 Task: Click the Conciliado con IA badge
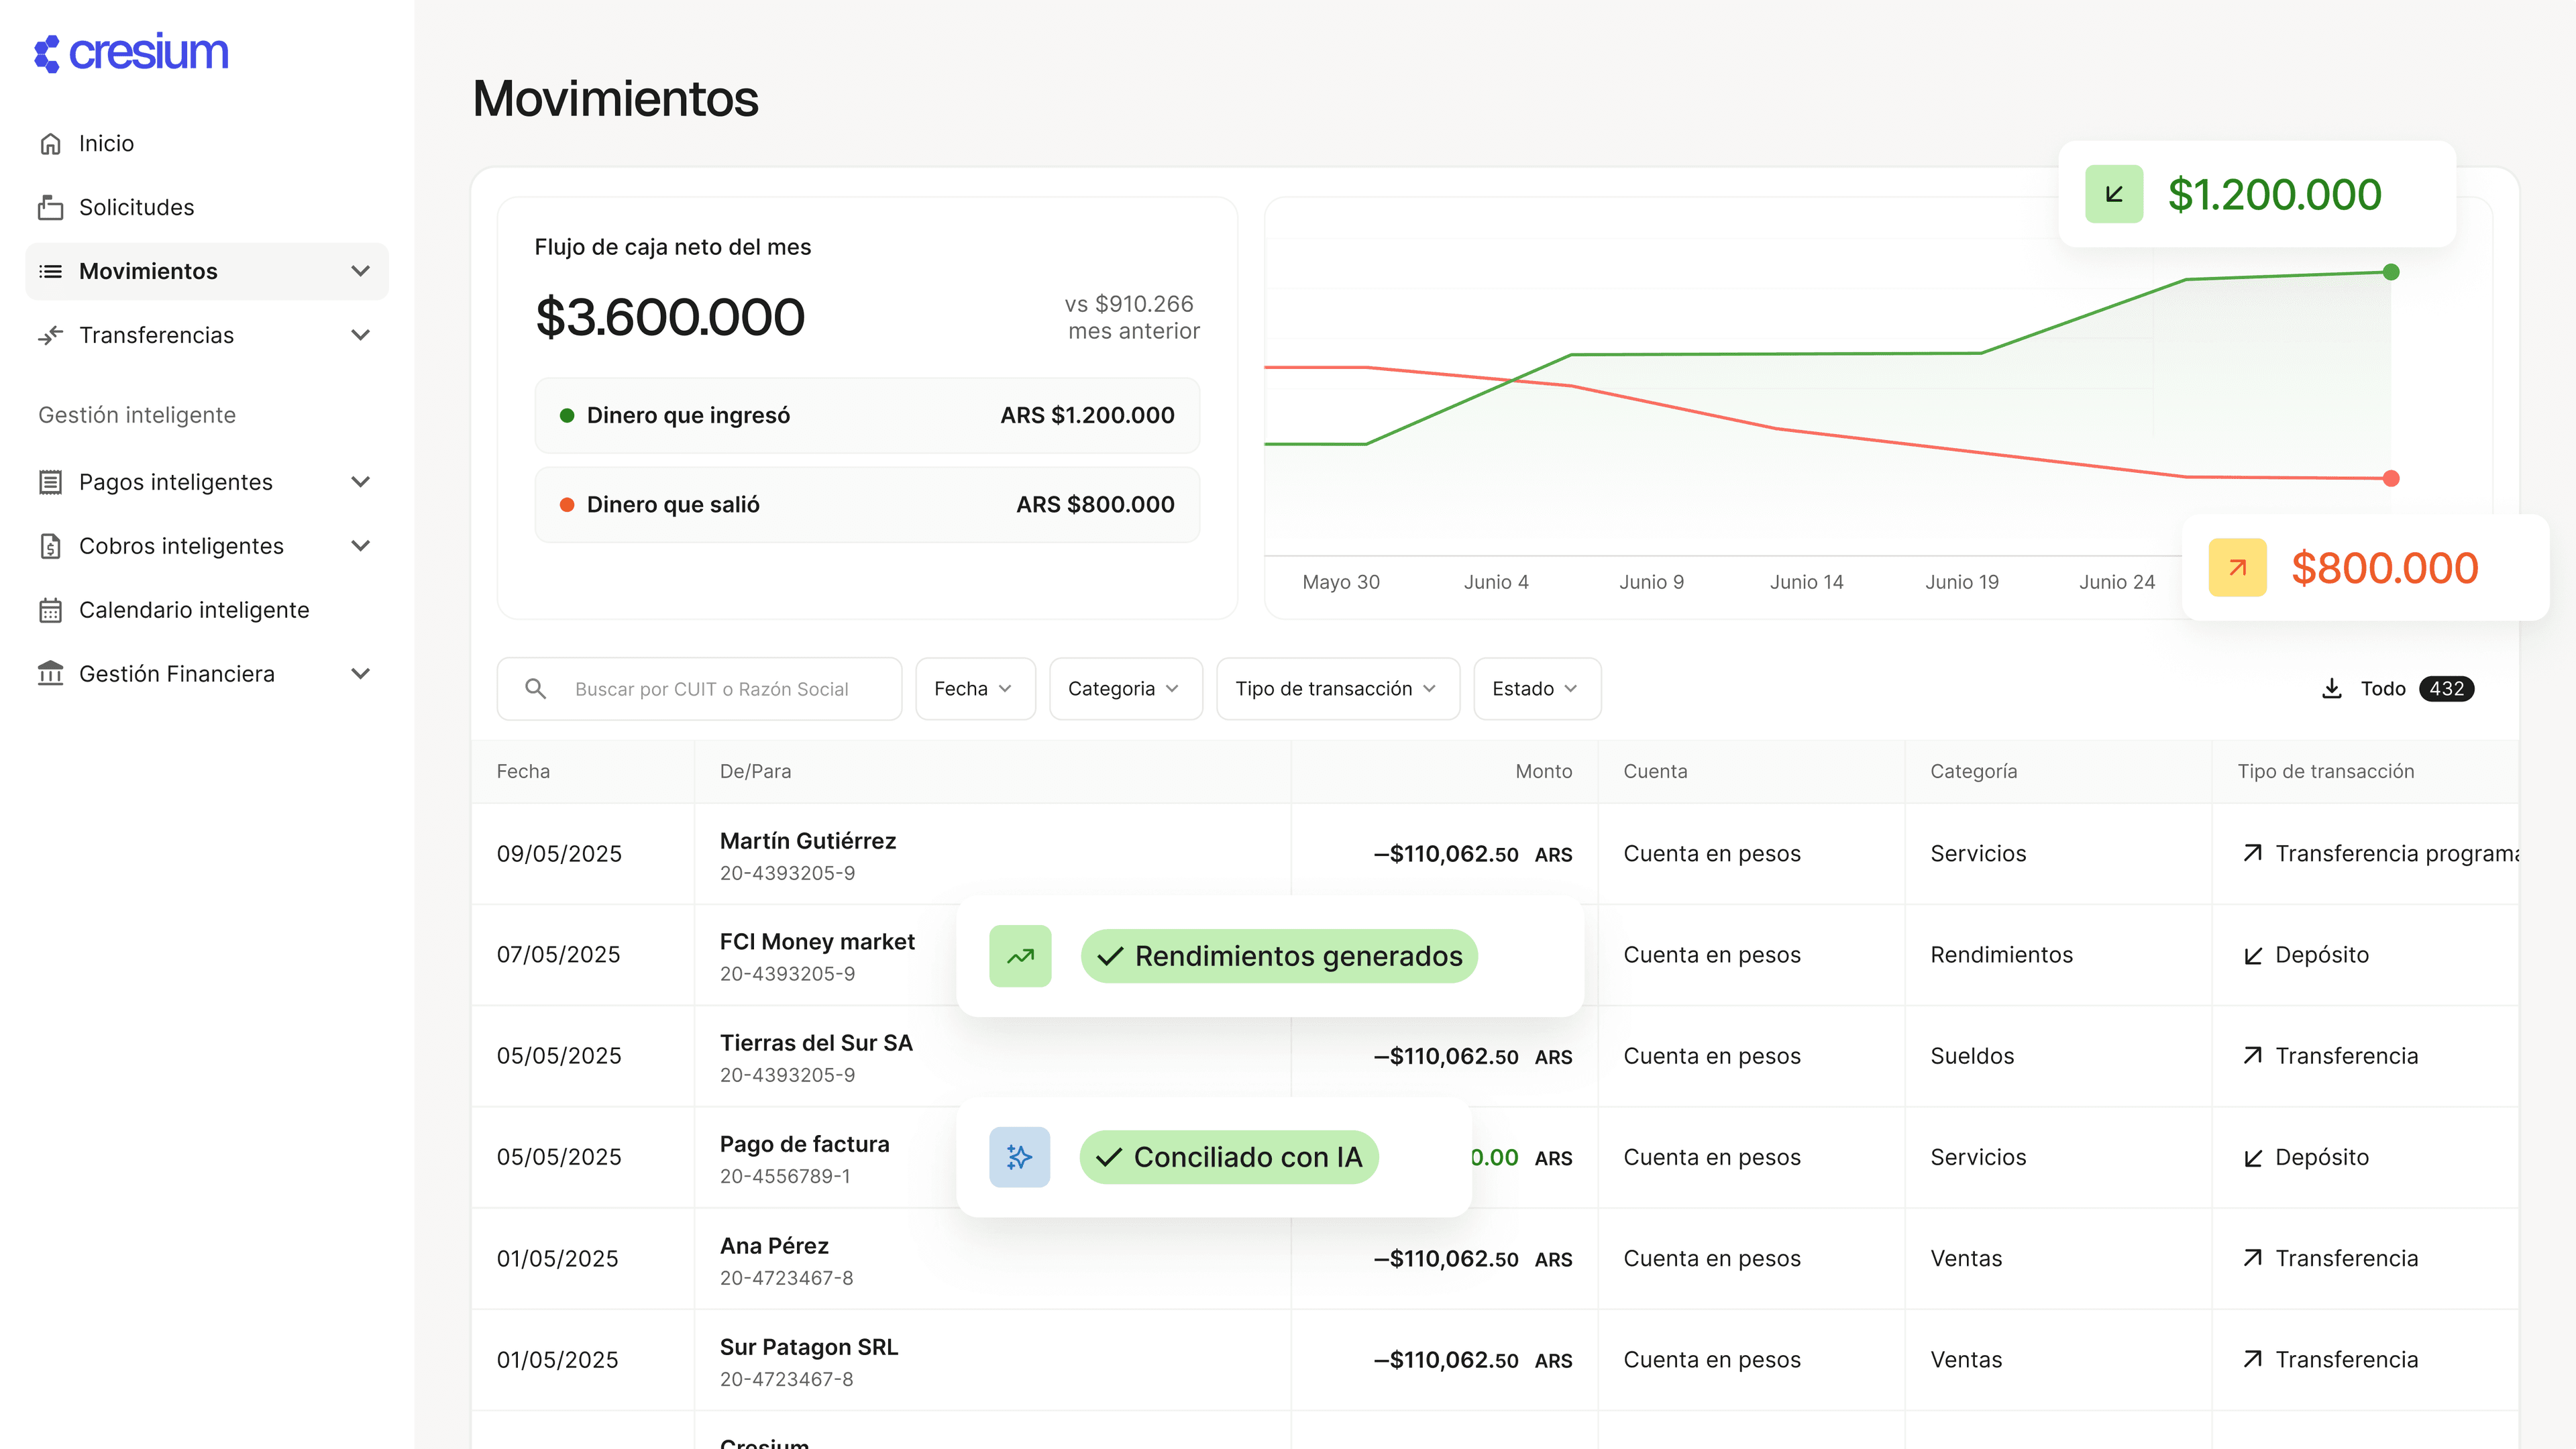1228,1157
